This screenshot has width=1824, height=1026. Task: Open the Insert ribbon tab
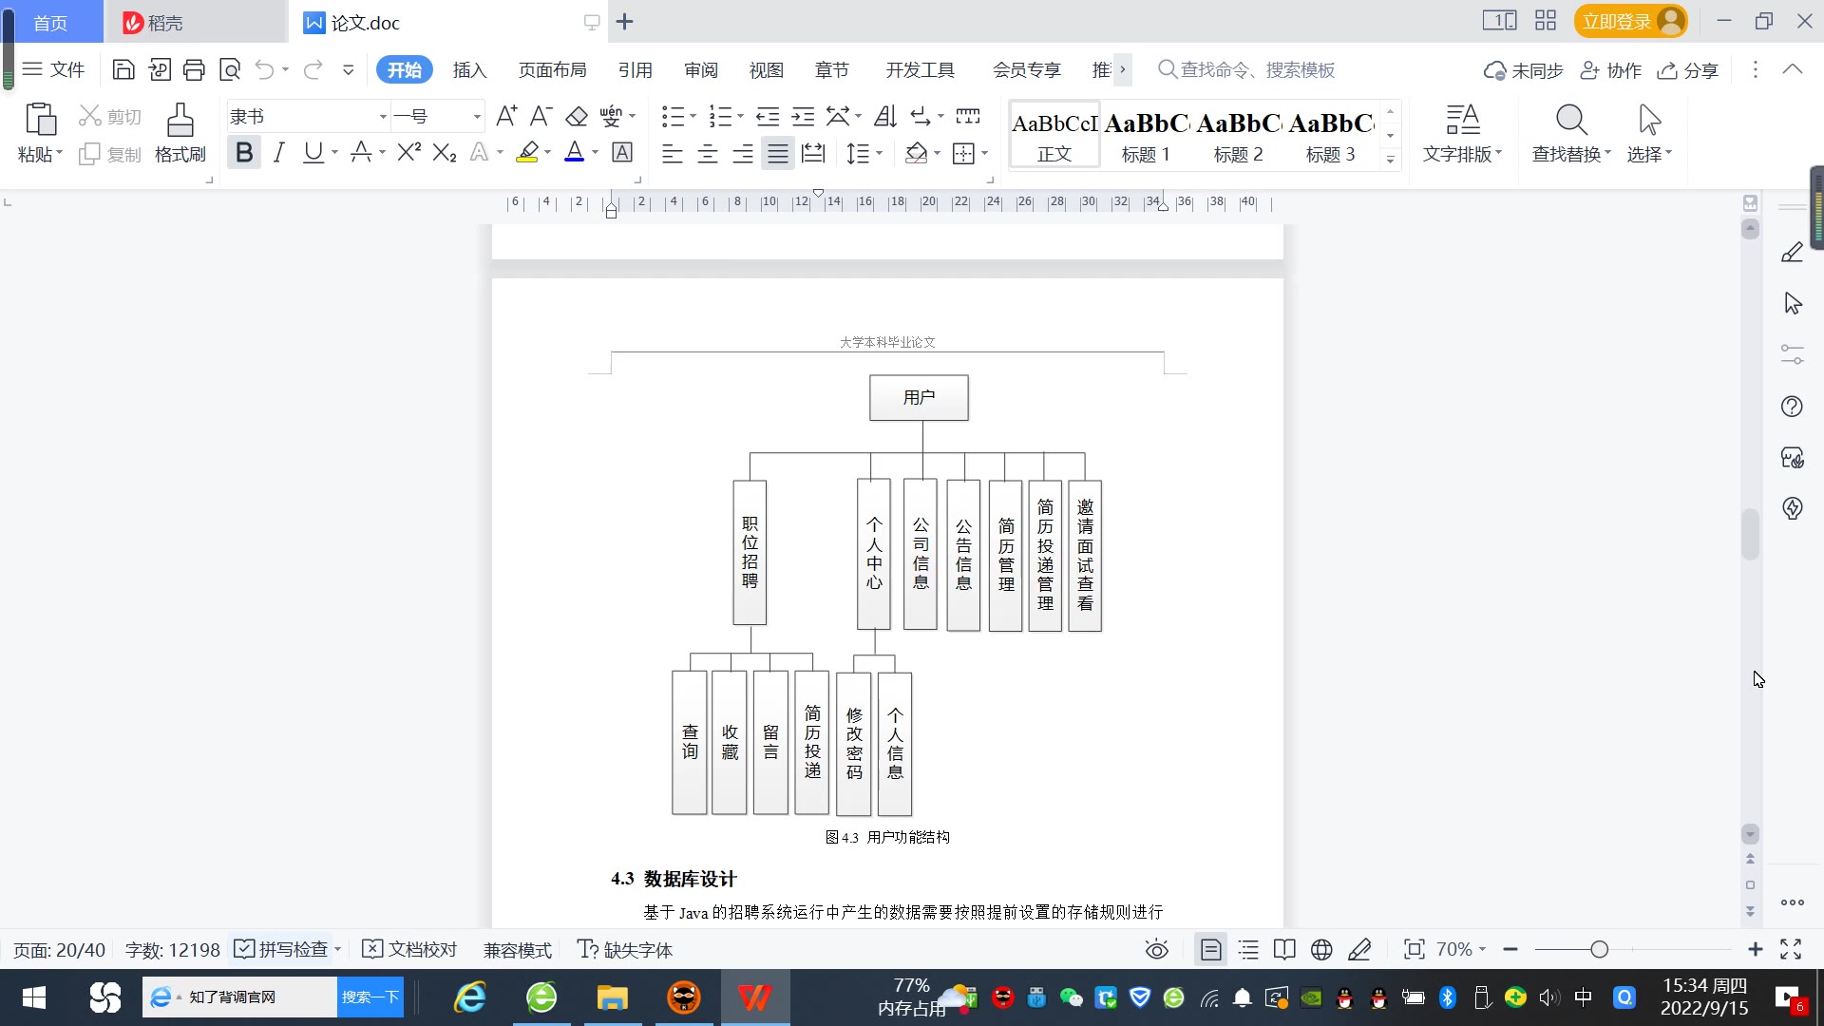tap(469, 69)
